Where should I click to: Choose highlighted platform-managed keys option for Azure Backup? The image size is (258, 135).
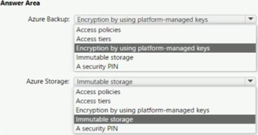165,48
